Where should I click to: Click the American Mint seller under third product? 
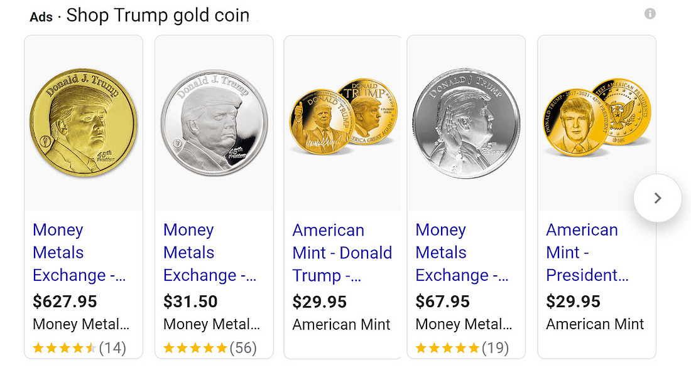341,325
